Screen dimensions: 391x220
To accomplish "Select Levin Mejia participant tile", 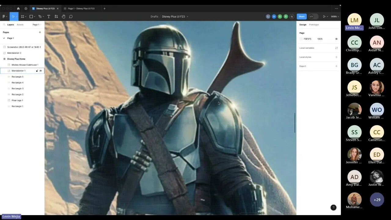I will (354, 22).
